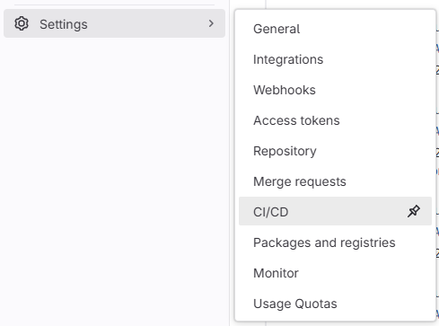
Task: Follow the Usage Quotas link
Action: pyautogui.click(x=295, y=304)
